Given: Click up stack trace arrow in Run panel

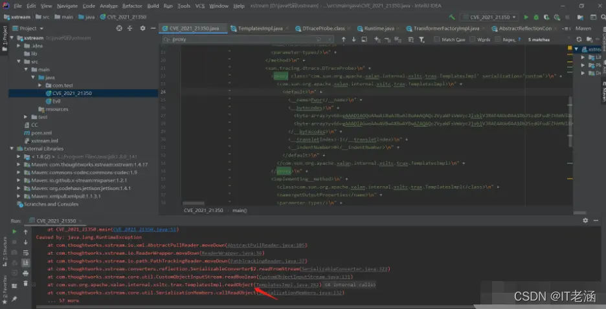Looking at the screenshot, I should [25, 231].
